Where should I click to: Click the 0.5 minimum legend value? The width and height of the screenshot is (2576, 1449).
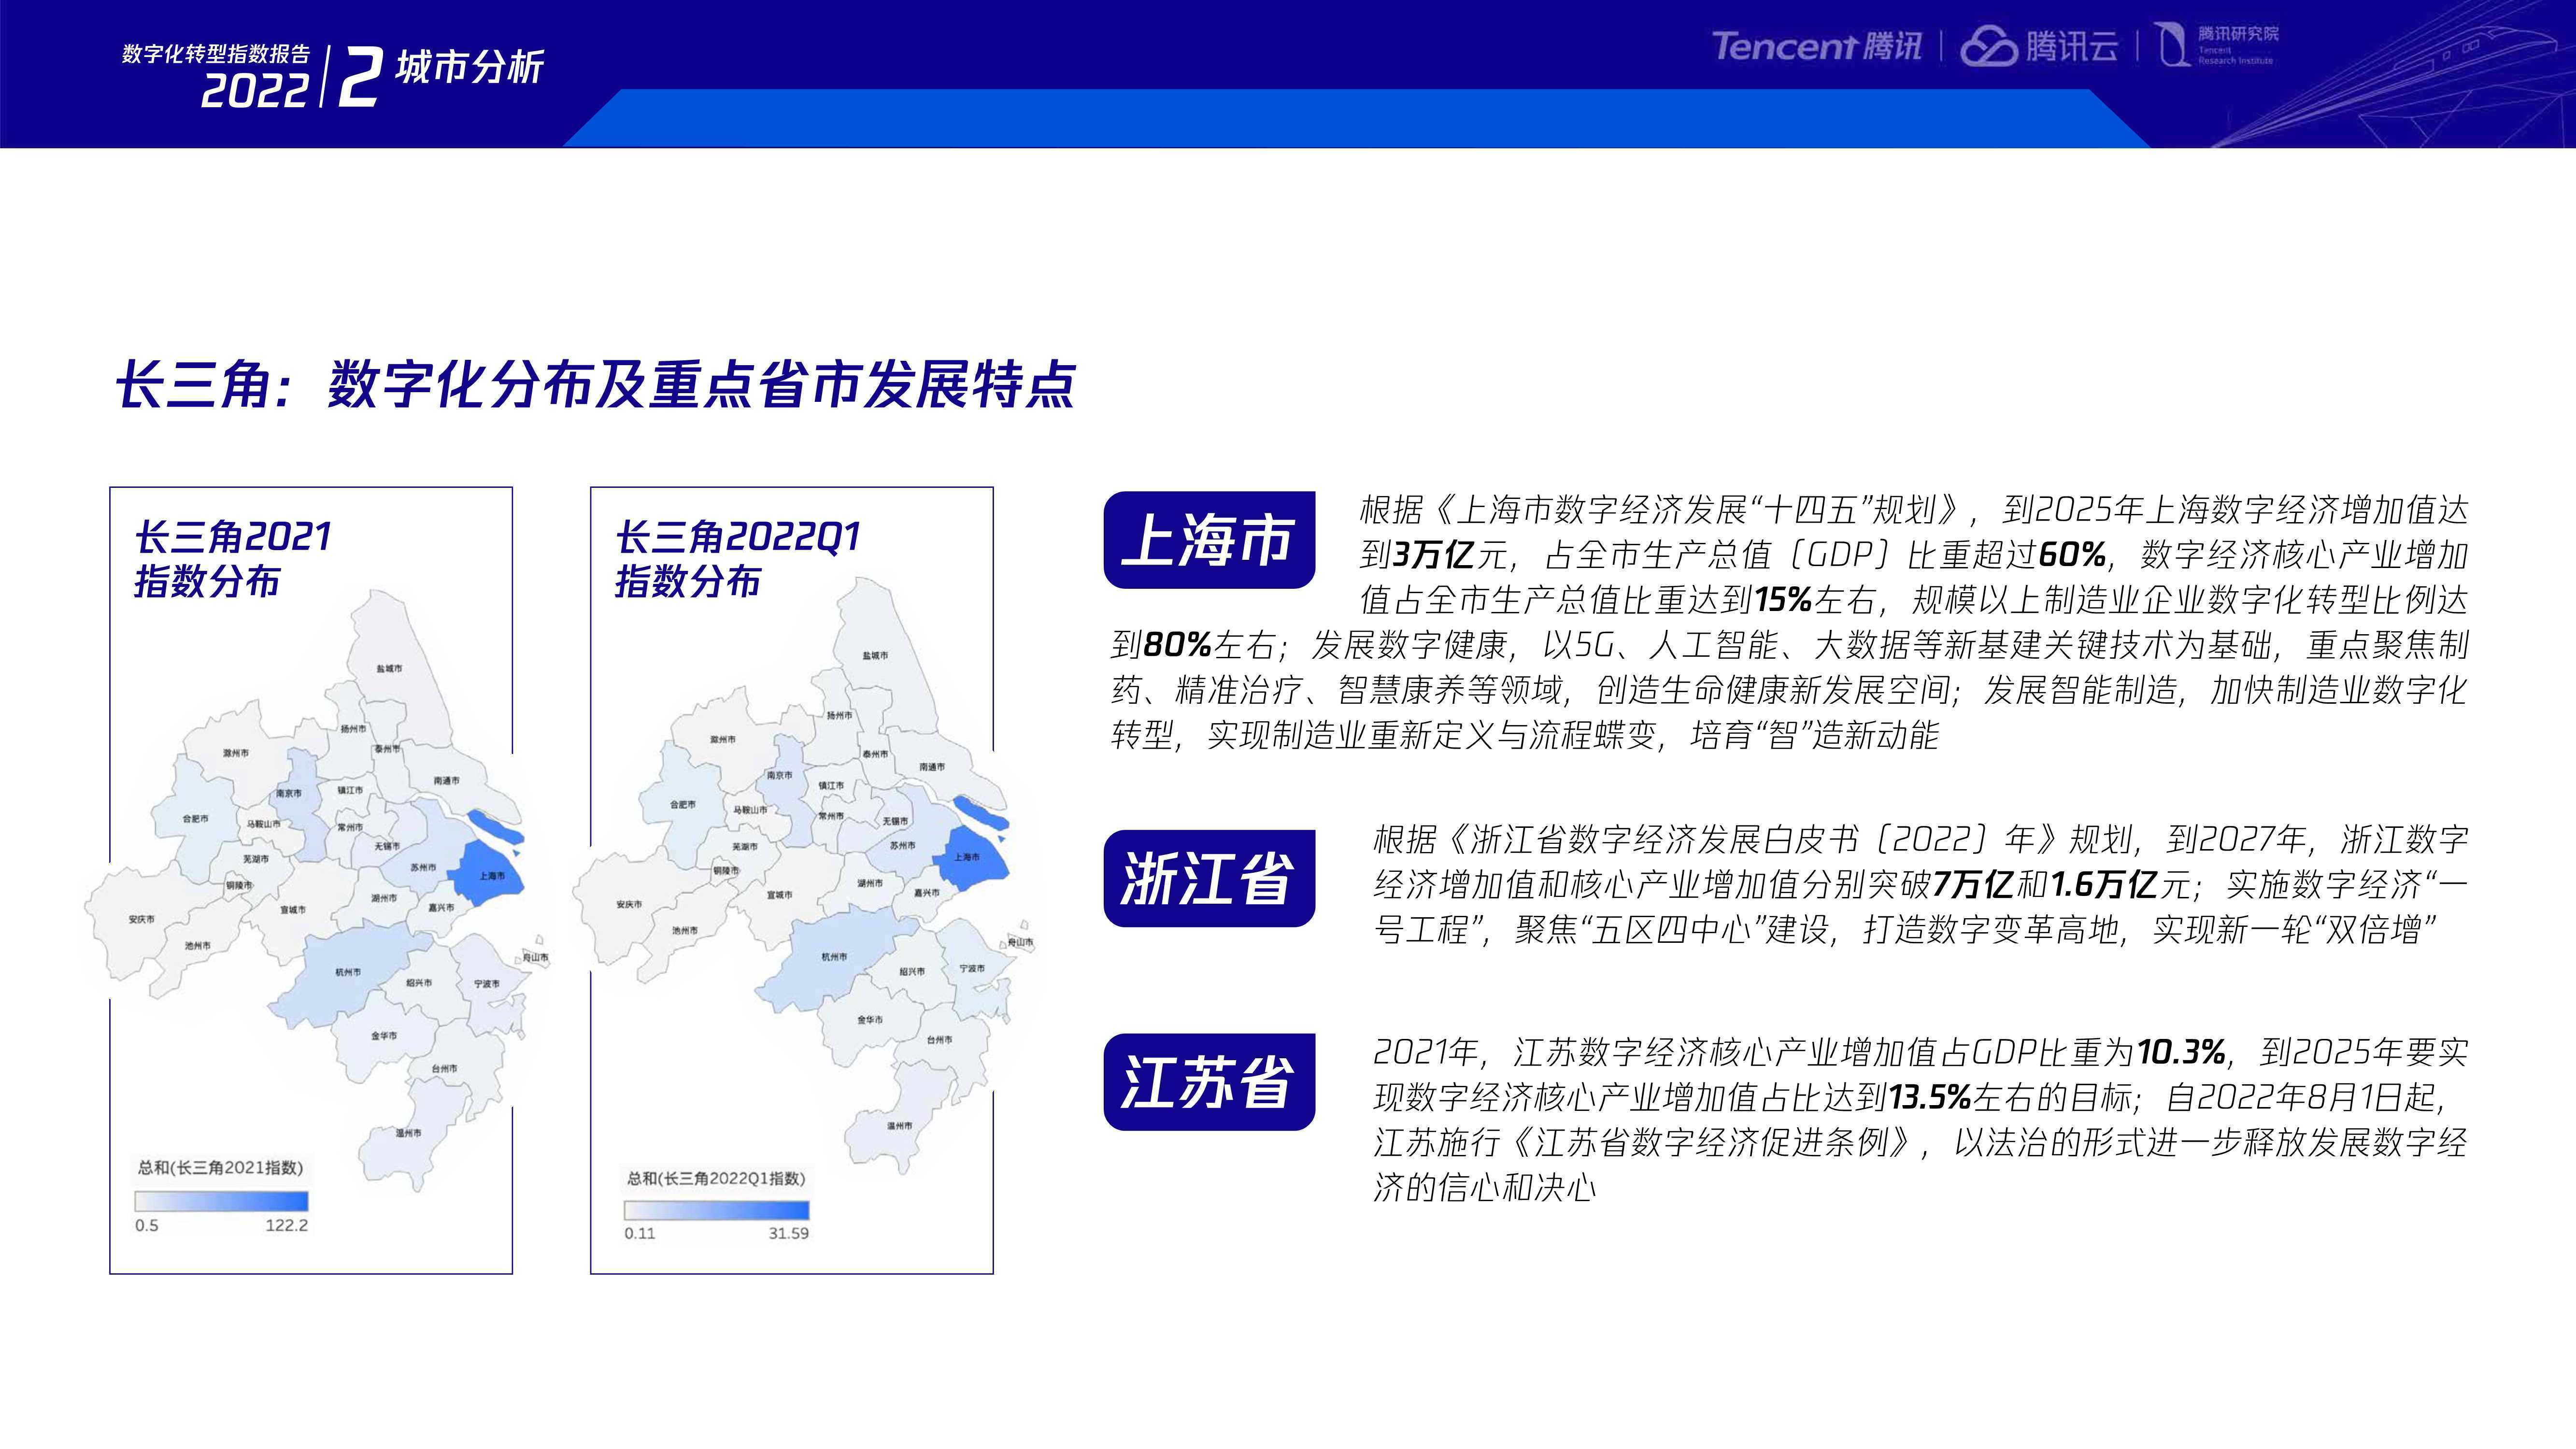click(x=147, y=1225)
